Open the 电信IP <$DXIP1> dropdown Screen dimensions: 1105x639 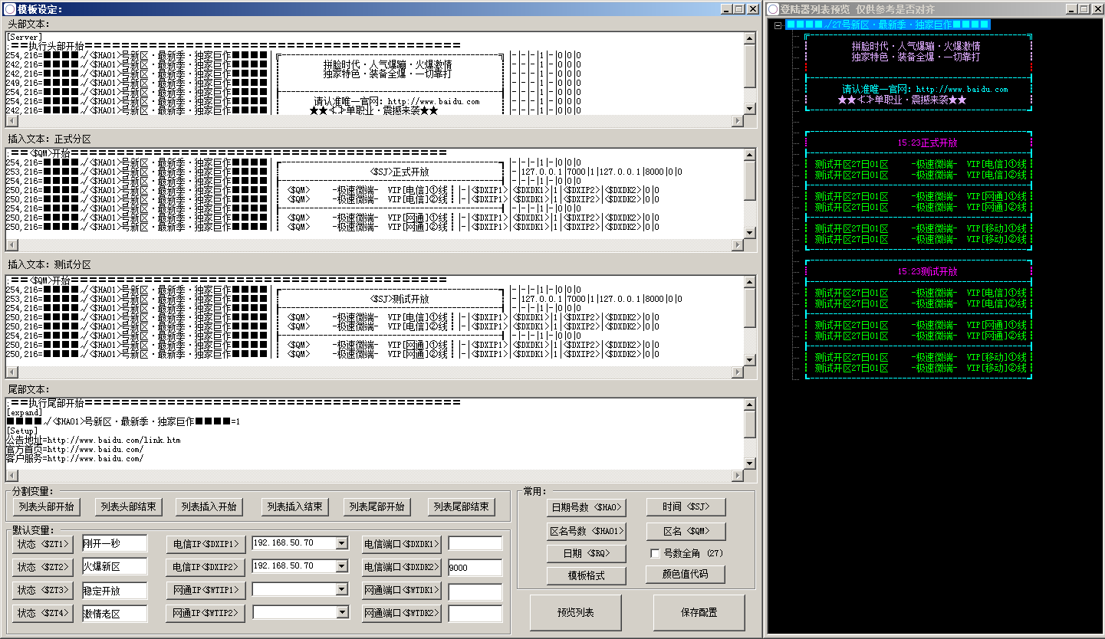pos(341,543)
